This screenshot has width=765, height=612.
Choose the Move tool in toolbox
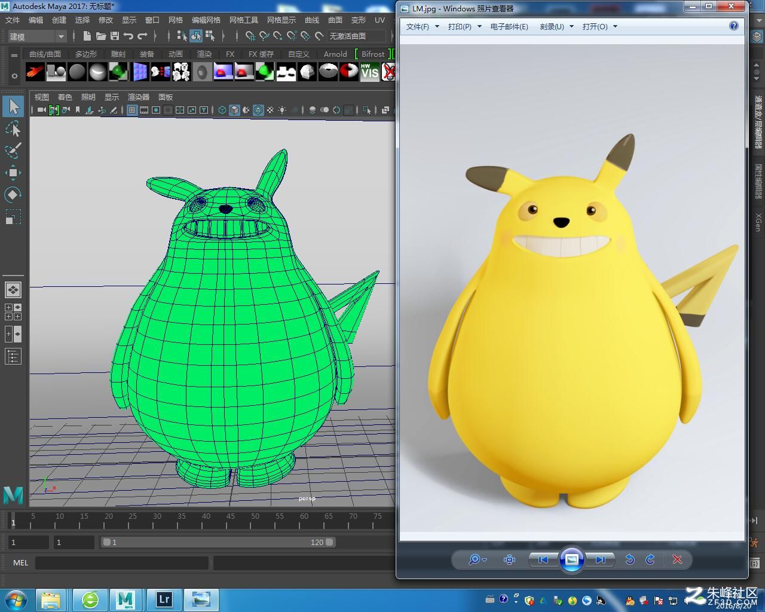pyautogui.click(x=13, y=173)
